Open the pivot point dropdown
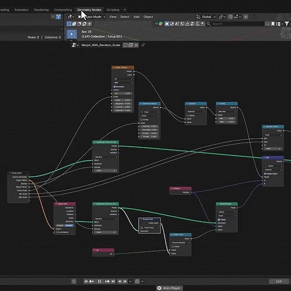 (x=222, y=17)
